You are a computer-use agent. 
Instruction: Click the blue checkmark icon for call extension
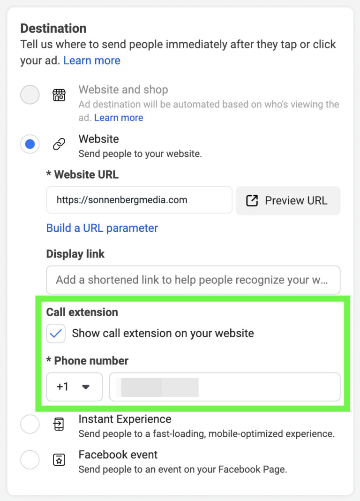(x=55, y=333)
